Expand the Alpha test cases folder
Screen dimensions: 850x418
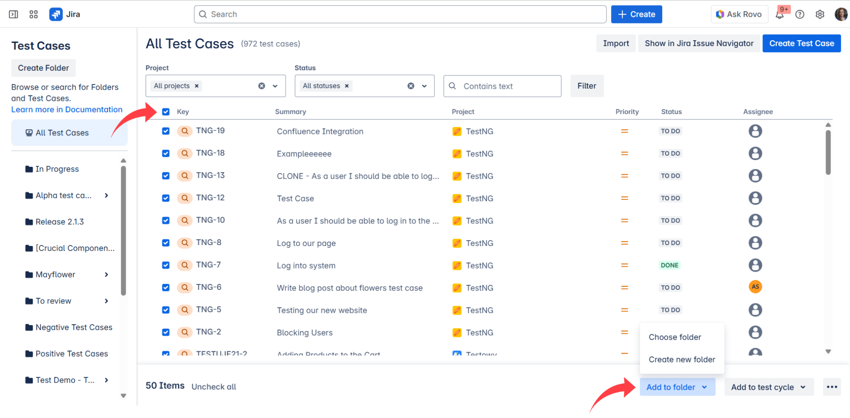[x=106, y=196]
